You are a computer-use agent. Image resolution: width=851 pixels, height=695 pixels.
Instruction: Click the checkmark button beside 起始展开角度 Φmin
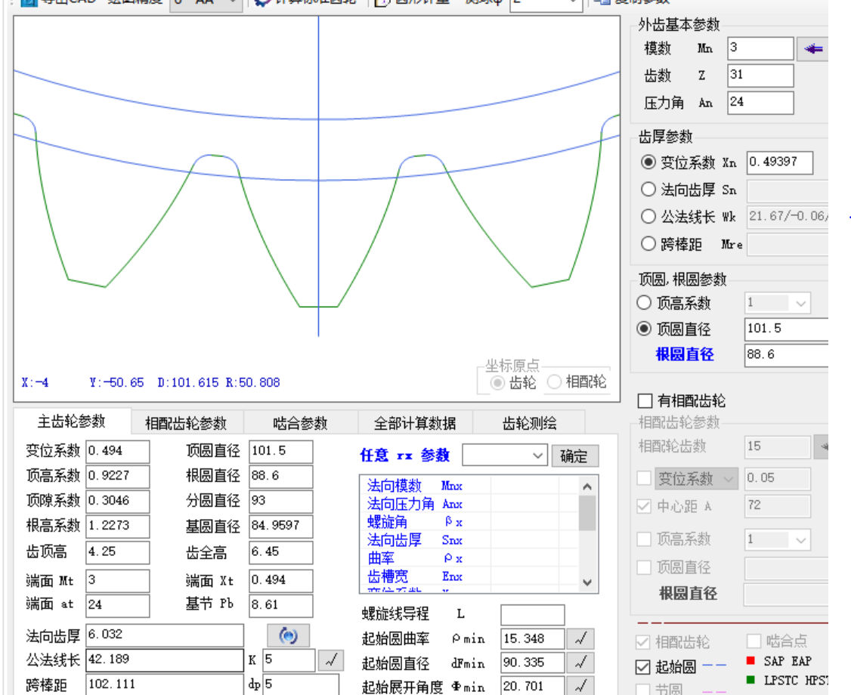[580, 686]
